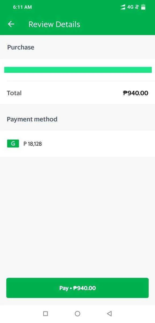Image resolution: width=155 pixels, height=323 pixels.
Task: Tap the cellular signal strength bars
Action: 123,7
